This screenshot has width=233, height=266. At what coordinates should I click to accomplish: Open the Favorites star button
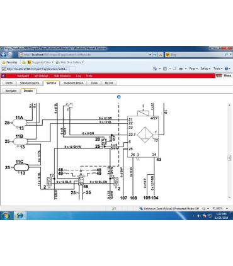tap(9, 62)
